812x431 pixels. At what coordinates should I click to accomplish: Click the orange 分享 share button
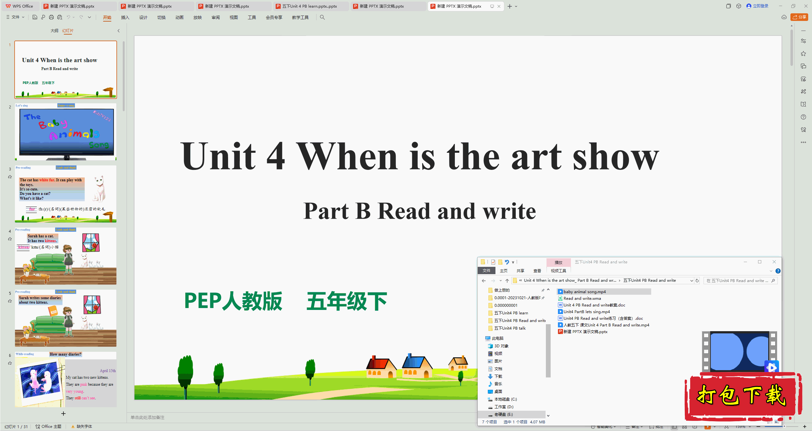799,17
